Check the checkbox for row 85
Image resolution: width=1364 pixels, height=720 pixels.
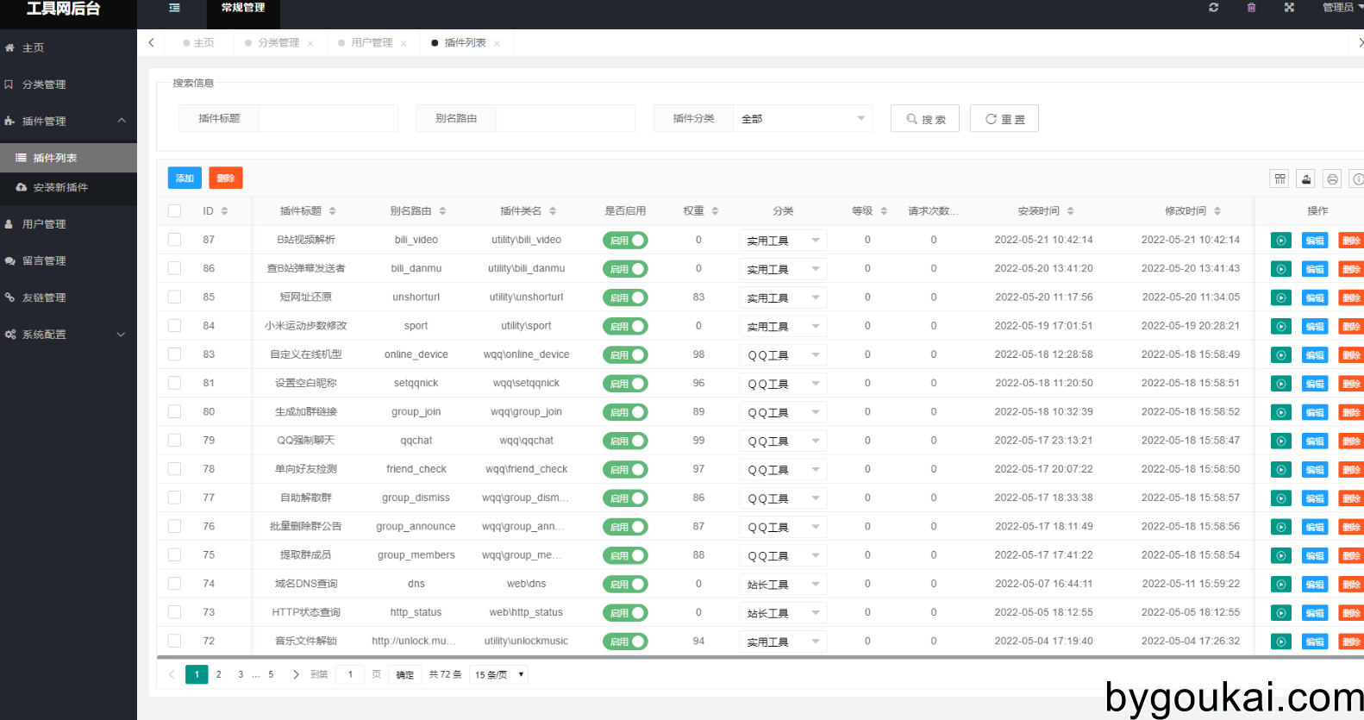click(x=174, y=297)
